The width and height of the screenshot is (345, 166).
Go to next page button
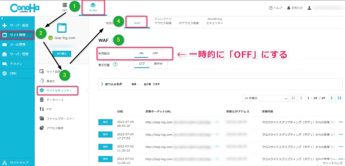pyautogui.click(x=331, y=98)
